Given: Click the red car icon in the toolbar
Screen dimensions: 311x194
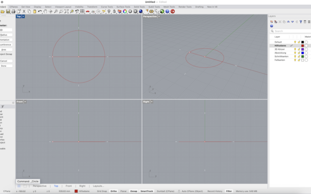Looking at the screenshot, I should coord(88,11).
